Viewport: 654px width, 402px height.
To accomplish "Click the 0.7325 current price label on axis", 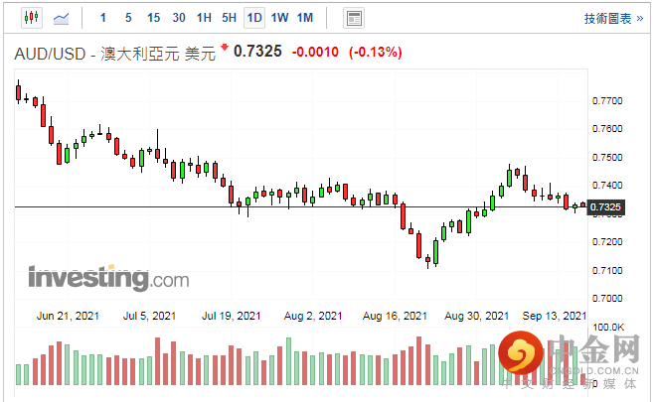I will tap(605, 207).
